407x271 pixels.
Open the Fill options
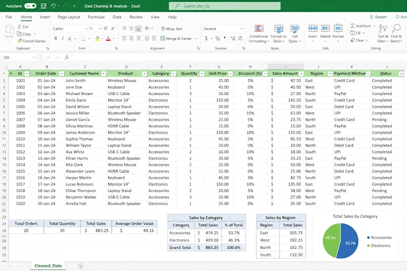[356, 33]
